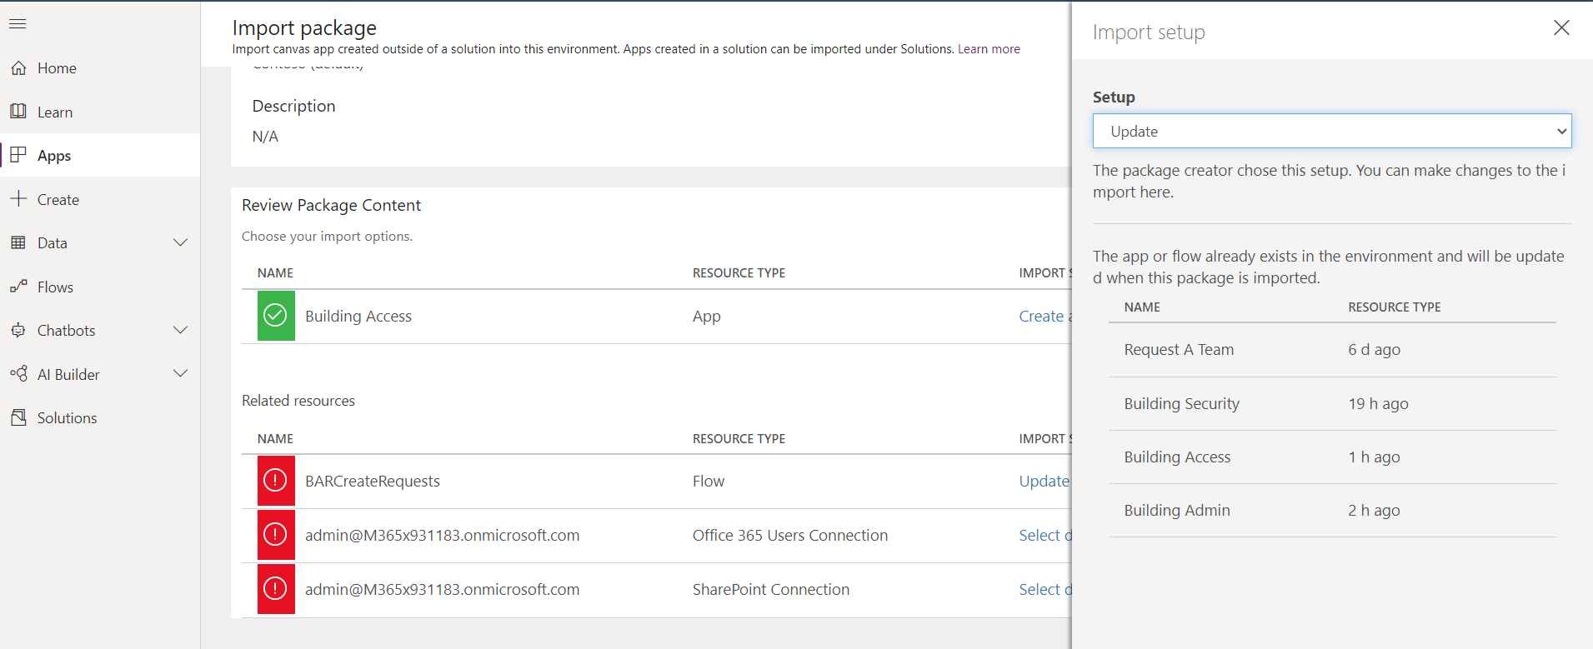Click the Flows icon in sidebar
The width and height of the screenshot is (1593, 649).
pos(18,287)
